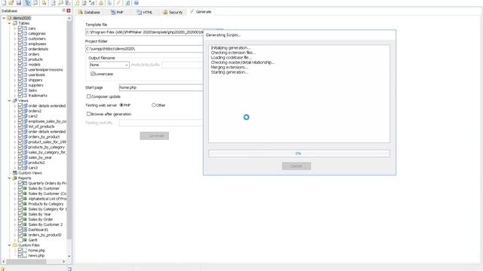
Task: Click the red close icon in Database panel header
Action: tap(69, 11)
